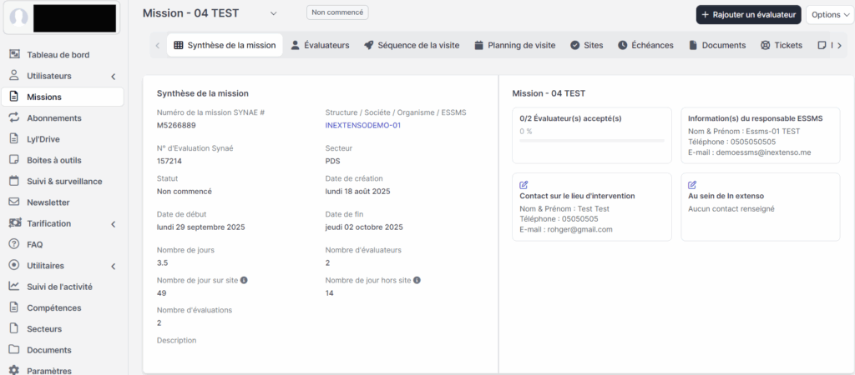Click the evaluators accepted progress bar
The width and height of the screenshot is (855, 375).
pos(592,141)
